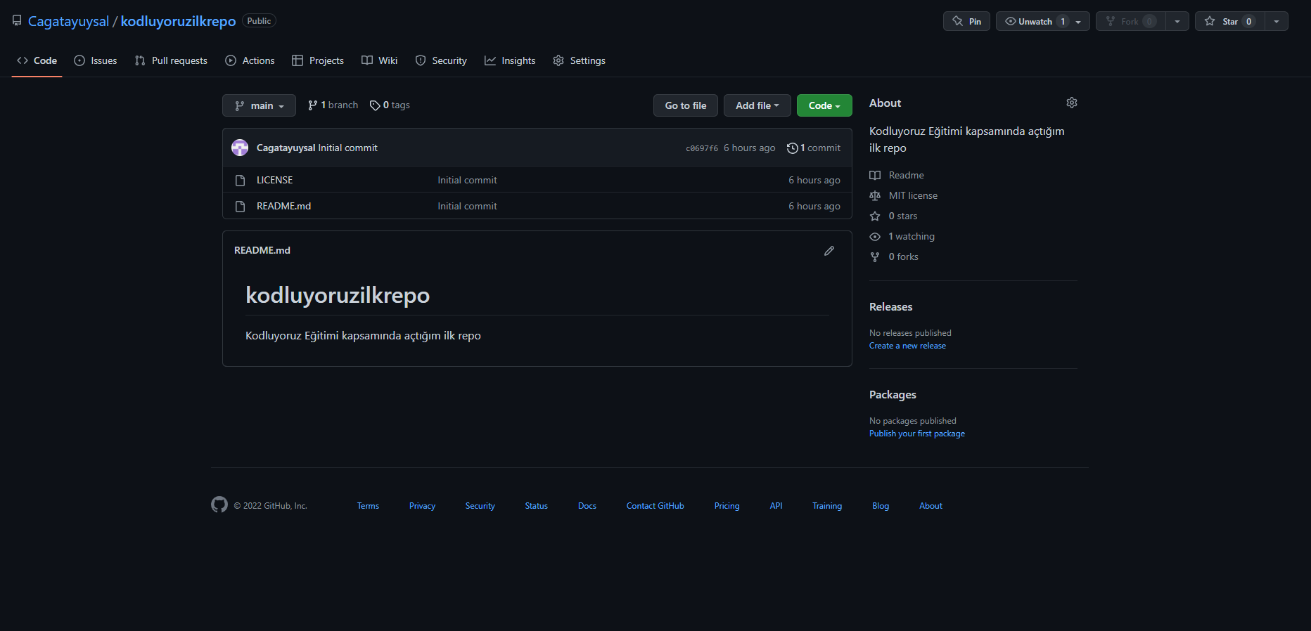Click the GitHub logo in the footer
Screen dimensions: 1311x631
coord(219,505)
